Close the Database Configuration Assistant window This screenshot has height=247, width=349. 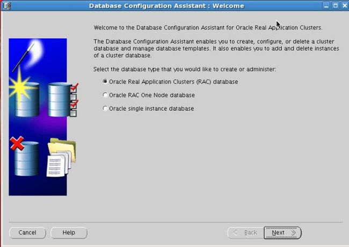pos(345,5)
